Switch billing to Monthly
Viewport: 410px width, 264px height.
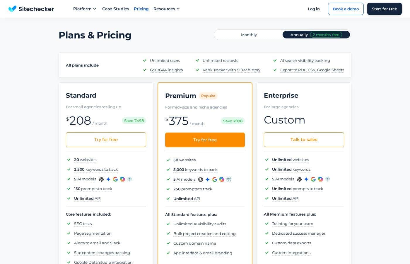(x=249, y=35)
